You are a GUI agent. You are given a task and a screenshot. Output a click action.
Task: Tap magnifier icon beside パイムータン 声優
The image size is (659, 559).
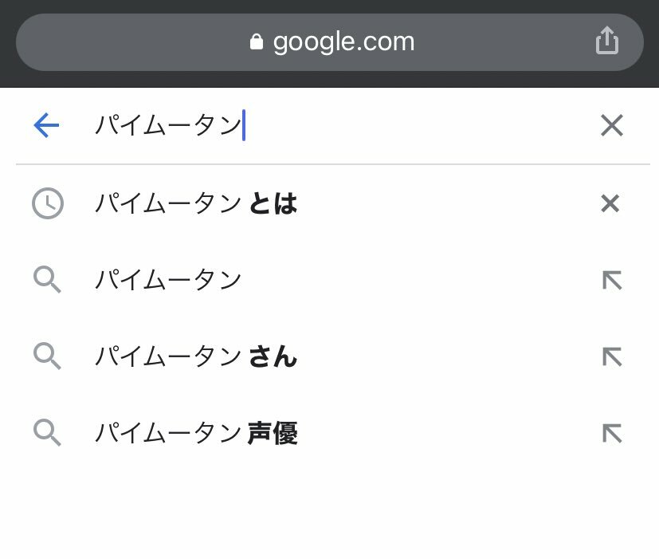pyautogui.click(x=48, y=433)
